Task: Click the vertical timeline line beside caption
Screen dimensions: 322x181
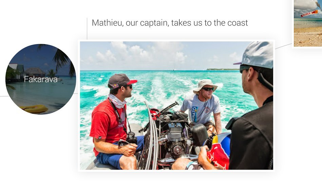Action: (87, 28)
